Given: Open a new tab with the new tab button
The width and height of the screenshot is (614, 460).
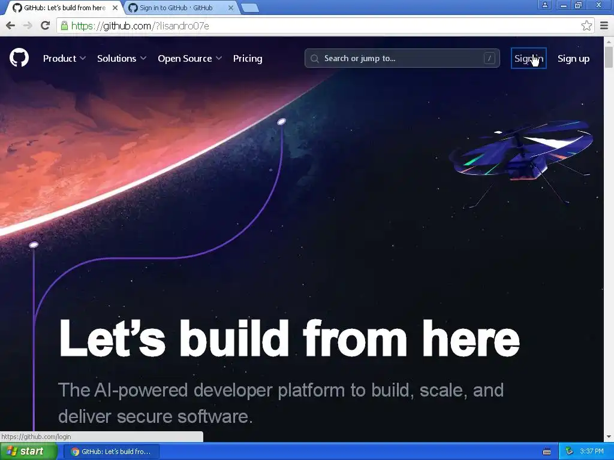Looking at the screenshot, I should coord(250,8).
